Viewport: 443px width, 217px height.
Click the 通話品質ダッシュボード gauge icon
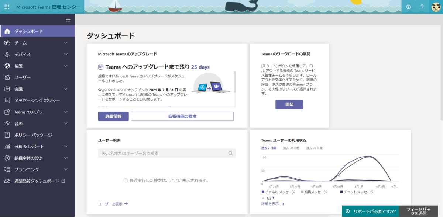pyautogui.click(x=7, y=181)
